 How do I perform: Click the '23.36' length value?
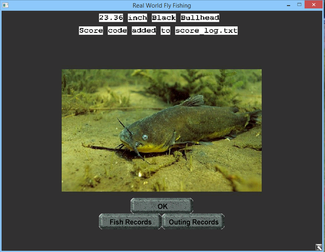(111, 18)
